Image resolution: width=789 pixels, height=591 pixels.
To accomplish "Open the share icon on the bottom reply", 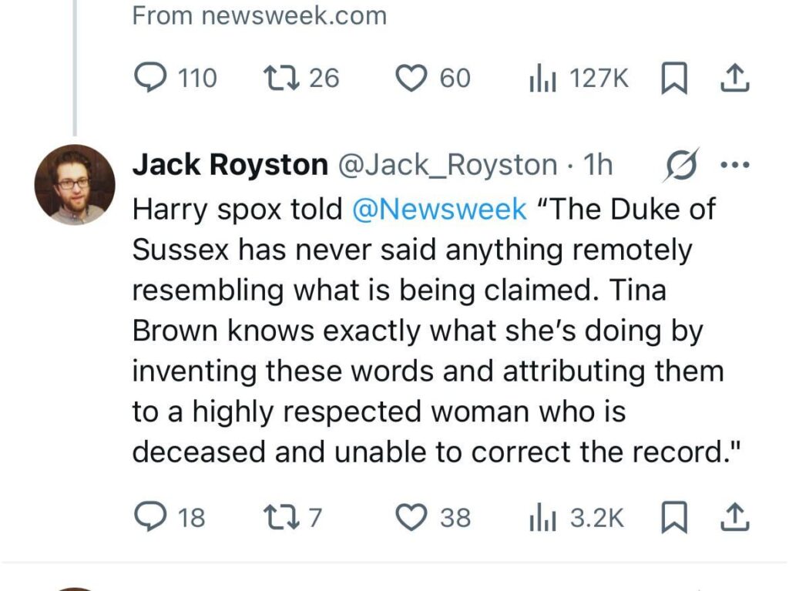I will pos(734,518).
